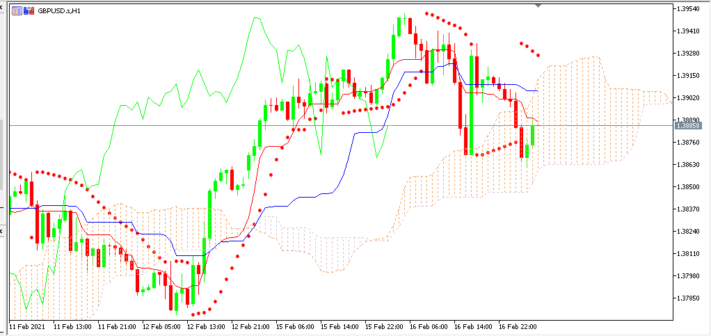Click the 1.39020 price scale label

point(688,97)
